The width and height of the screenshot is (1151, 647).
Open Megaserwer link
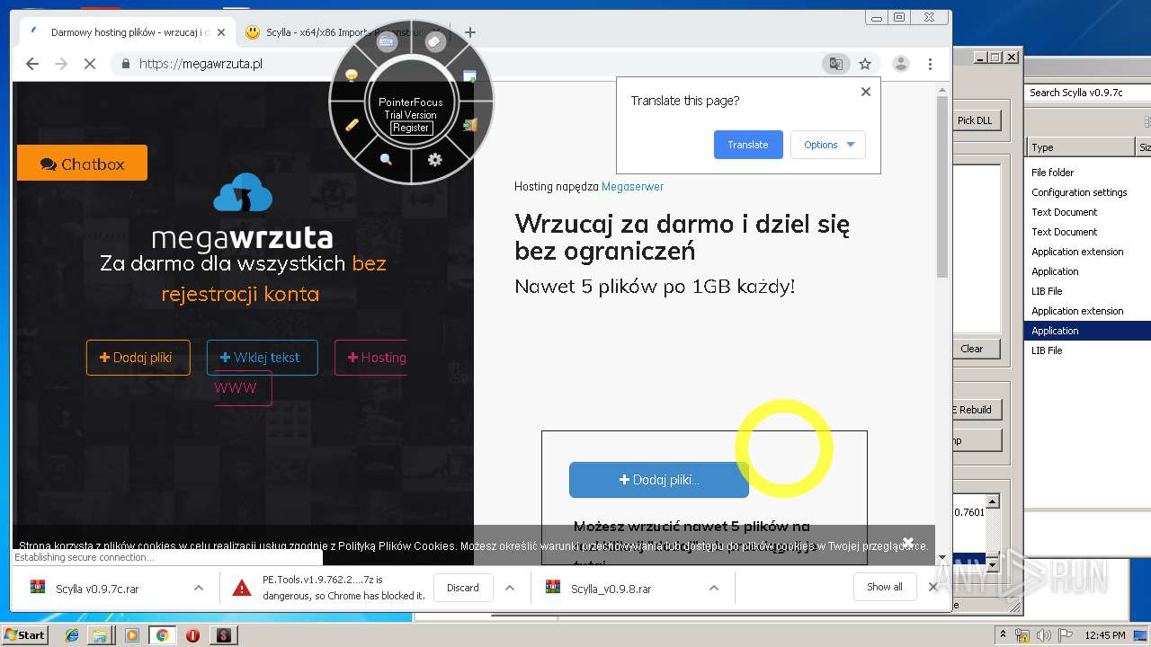coord(632,187)
